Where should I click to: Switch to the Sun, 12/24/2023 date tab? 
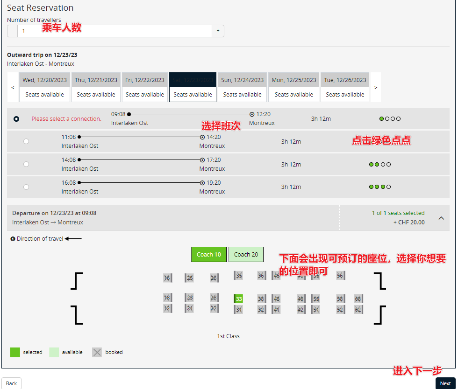click(x=242, y=87)
